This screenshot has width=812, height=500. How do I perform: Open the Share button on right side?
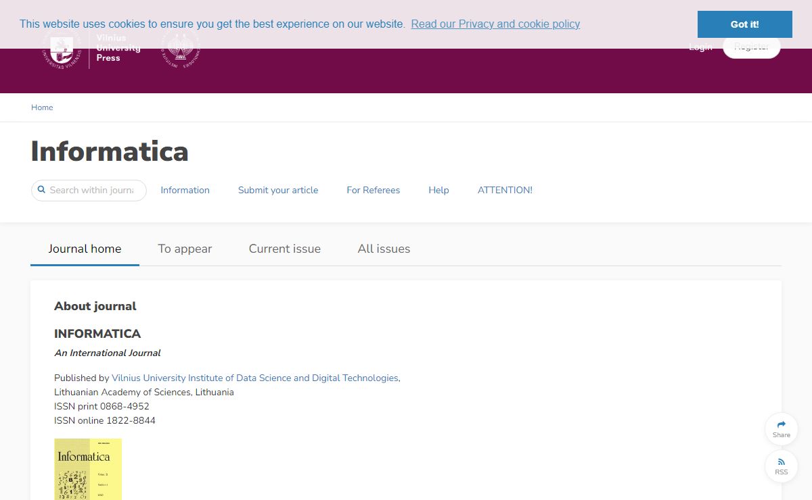click(781, 429)
